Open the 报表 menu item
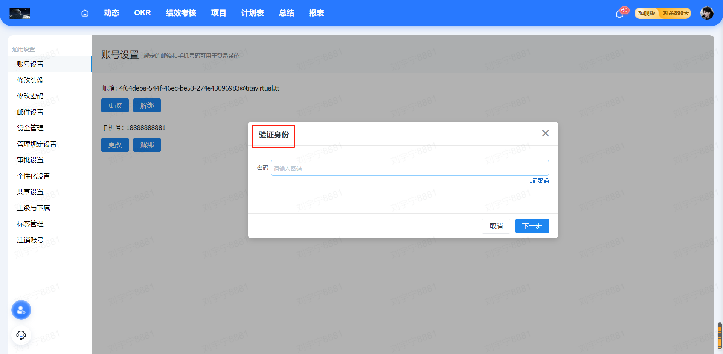The height and width of the screenshot is (354, 723). (316, 13)
